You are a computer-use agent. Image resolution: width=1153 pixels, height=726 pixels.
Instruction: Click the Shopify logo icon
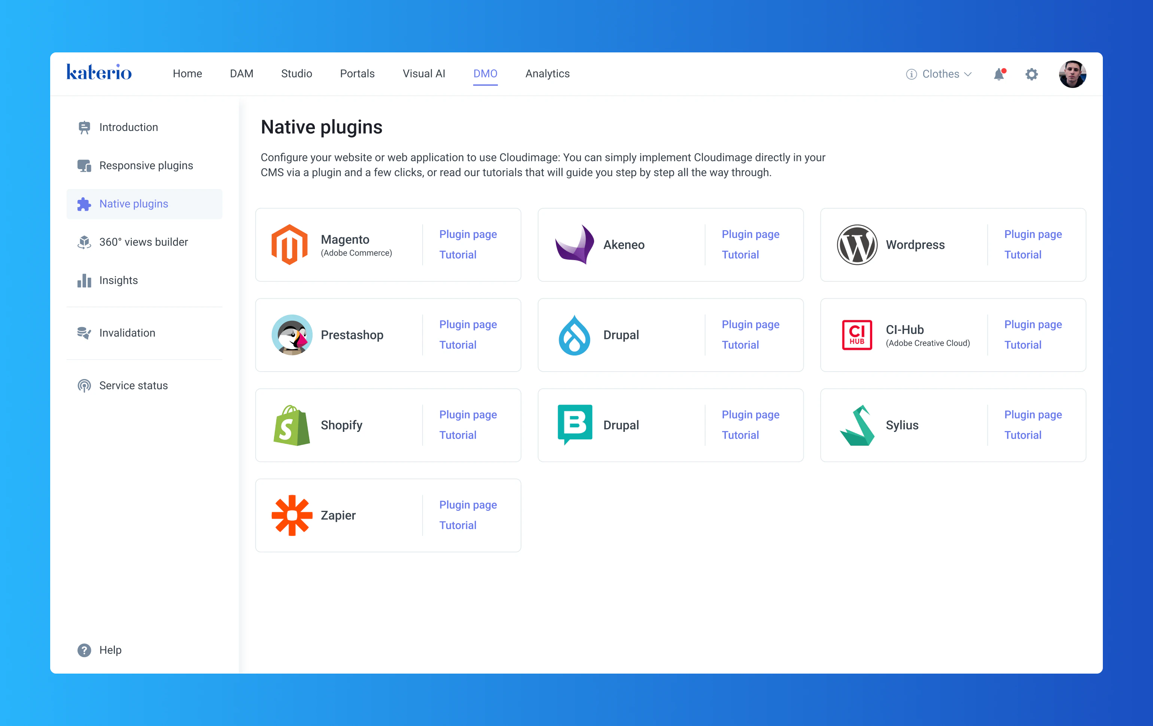coord(292,425)
